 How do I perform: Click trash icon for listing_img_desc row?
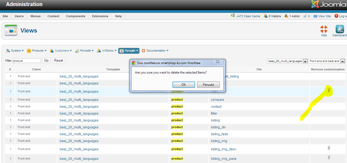click(x=328, y=148)
